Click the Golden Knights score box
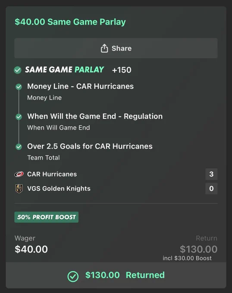 pos(211,189)
